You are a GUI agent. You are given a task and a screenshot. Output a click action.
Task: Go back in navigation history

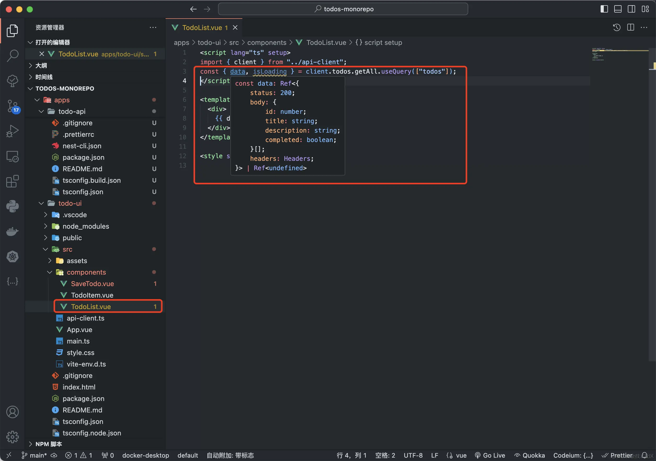pos(194,9)
